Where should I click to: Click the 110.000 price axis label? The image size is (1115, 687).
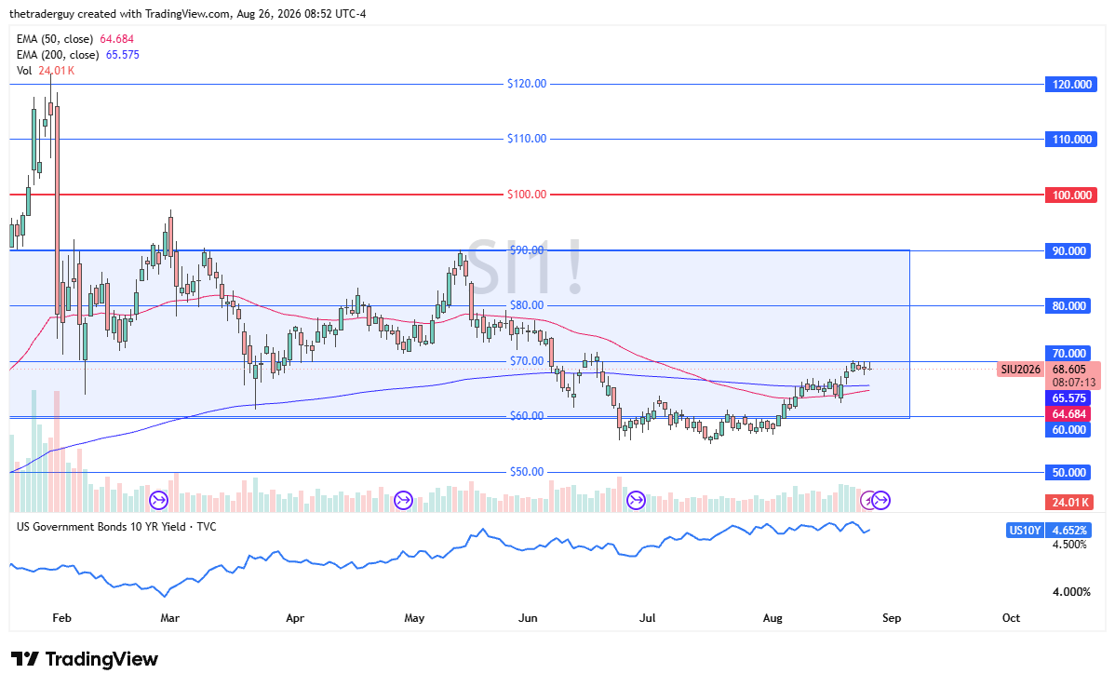tap(1070, 140)
